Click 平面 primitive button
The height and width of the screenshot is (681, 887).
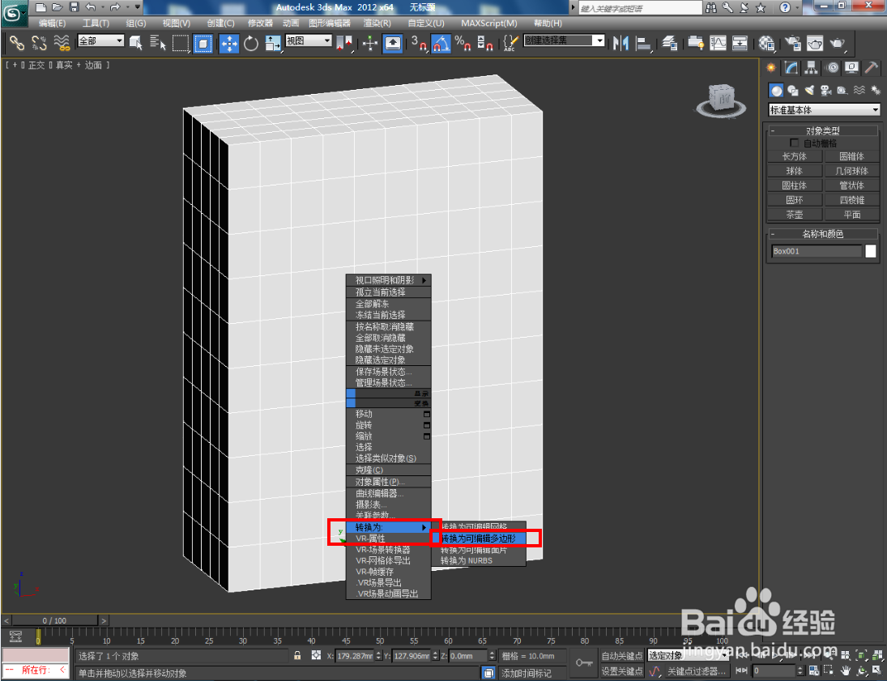(x=851, y=215)
